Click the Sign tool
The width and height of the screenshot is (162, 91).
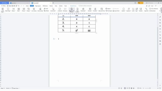pos(137,10)
